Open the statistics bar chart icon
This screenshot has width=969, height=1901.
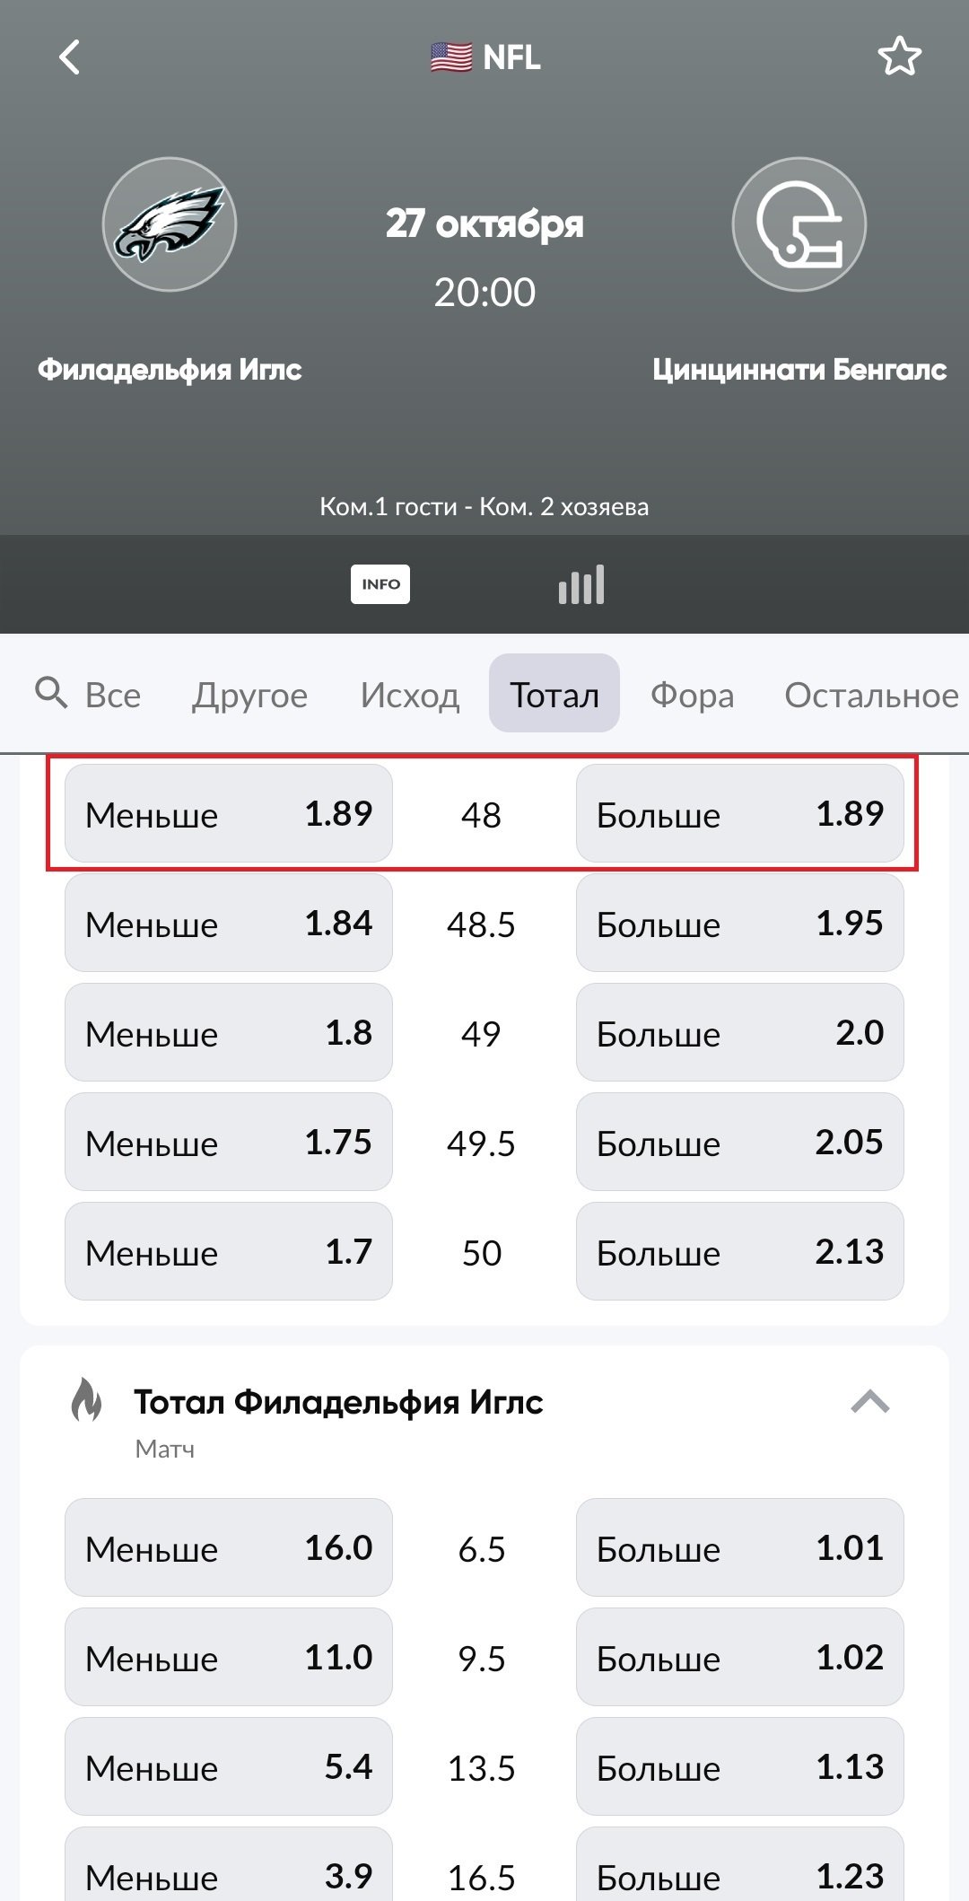pos(581,584)
